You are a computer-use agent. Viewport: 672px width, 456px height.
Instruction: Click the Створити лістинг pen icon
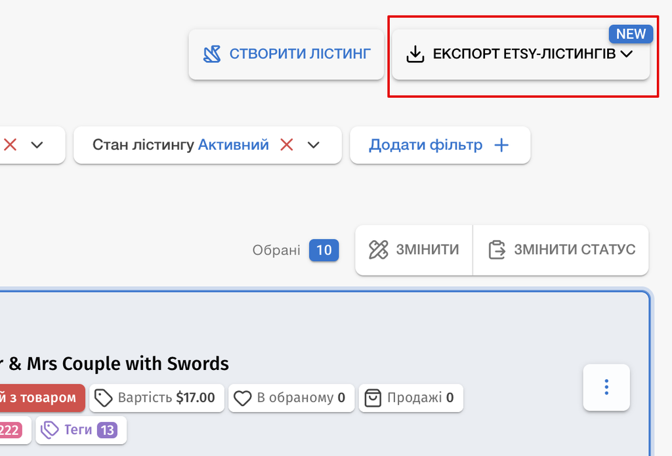[212, 54]
